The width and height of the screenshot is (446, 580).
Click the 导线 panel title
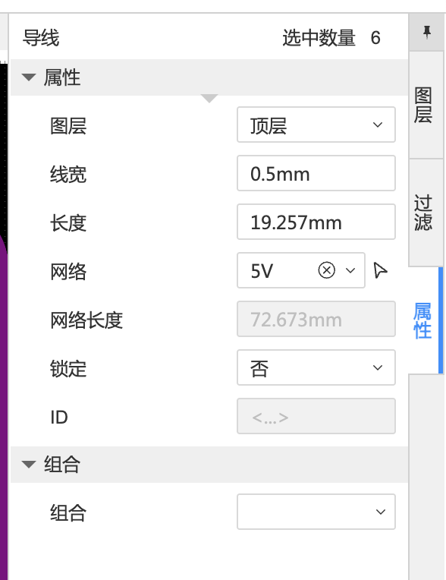click(41, 38)
